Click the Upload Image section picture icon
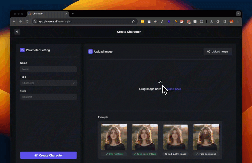252x163 pixels. [91, 52]
